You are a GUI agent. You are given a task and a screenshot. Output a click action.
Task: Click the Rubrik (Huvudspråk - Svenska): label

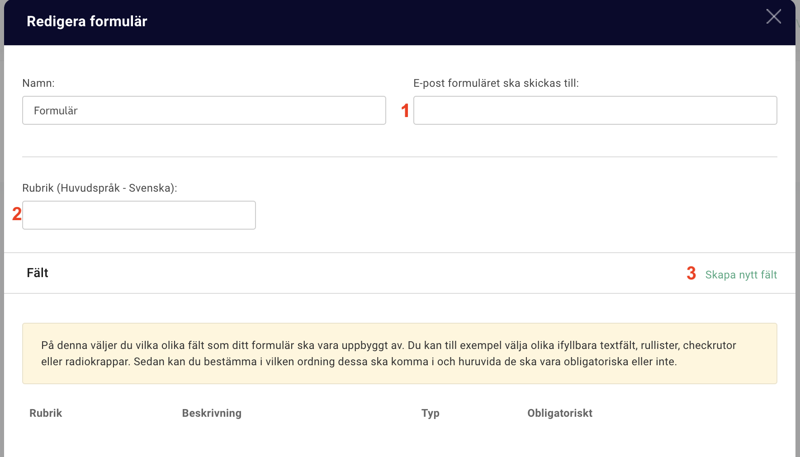(x=99, y=188)
